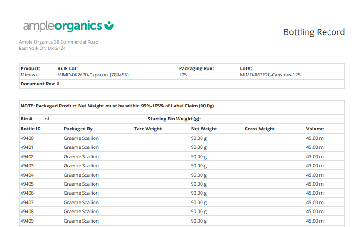The width and height of the screenshot is (364, 227).
Task: Click the Packaging Run value 125
Action: click(183, 75)
